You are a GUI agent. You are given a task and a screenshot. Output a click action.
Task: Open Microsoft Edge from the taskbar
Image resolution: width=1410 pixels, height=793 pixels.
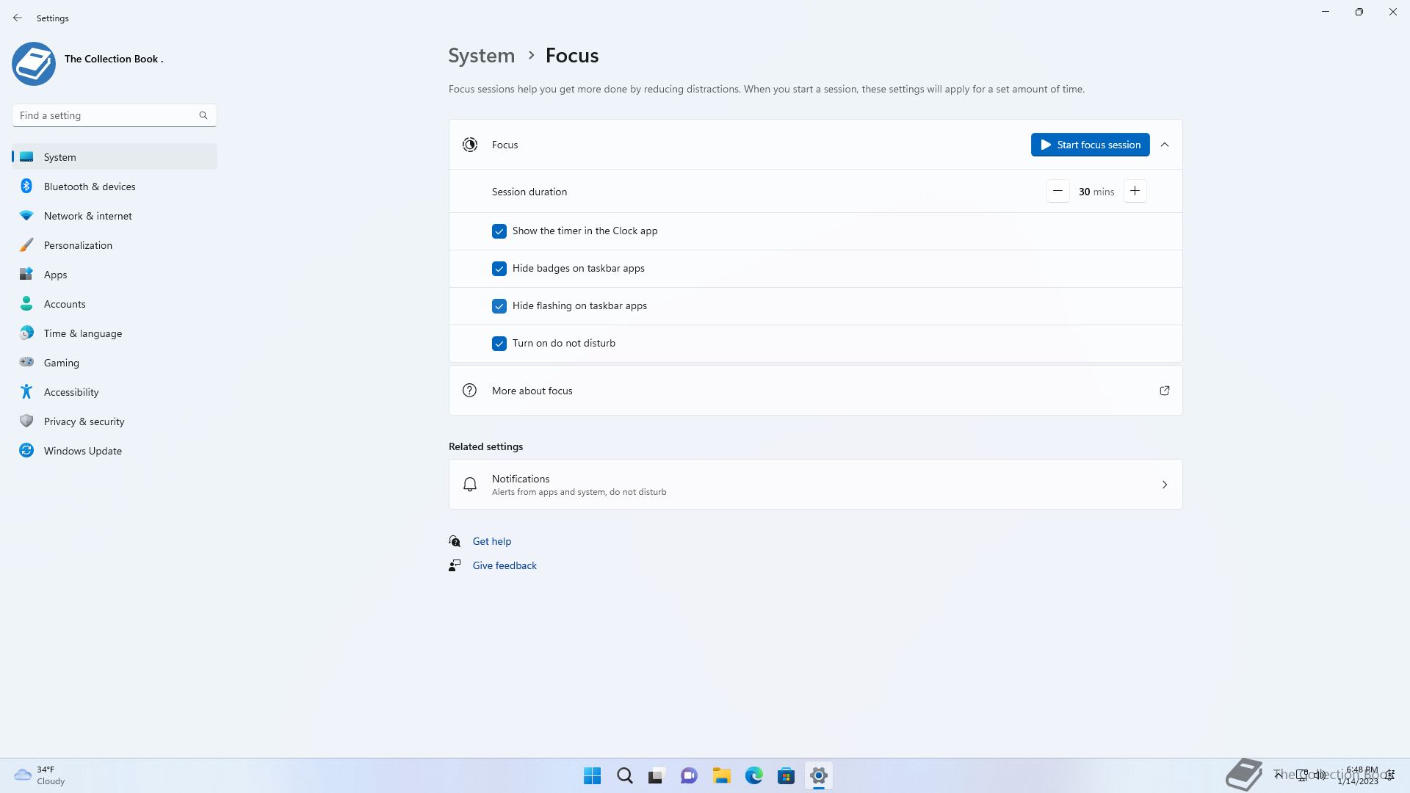(x=753, y=775)
